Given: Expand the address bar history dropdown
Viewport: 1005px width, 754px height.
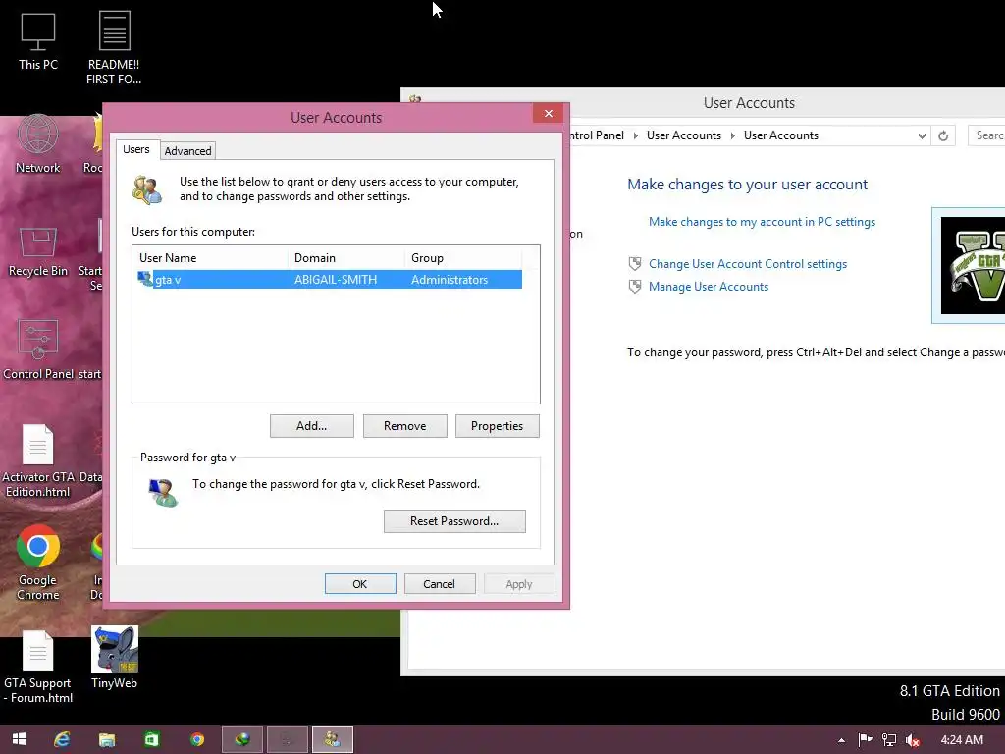Looking at the screenshot, I should point(921,135).
